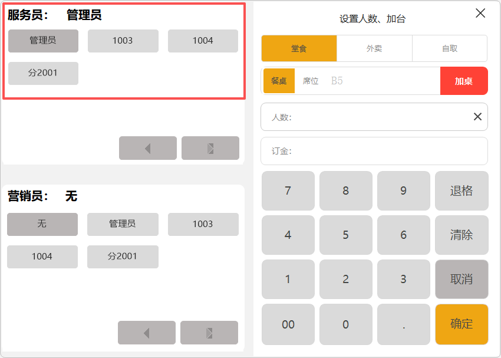Choose 1003 as the 服务员

tap(123, 41)
